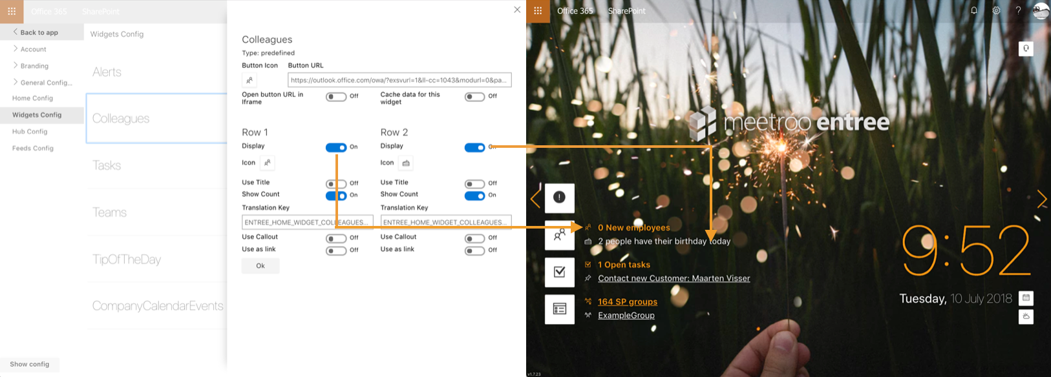Screen dimensions: 1051x377
Task: Click Office 365 in home page header
Action: [575, 11]
